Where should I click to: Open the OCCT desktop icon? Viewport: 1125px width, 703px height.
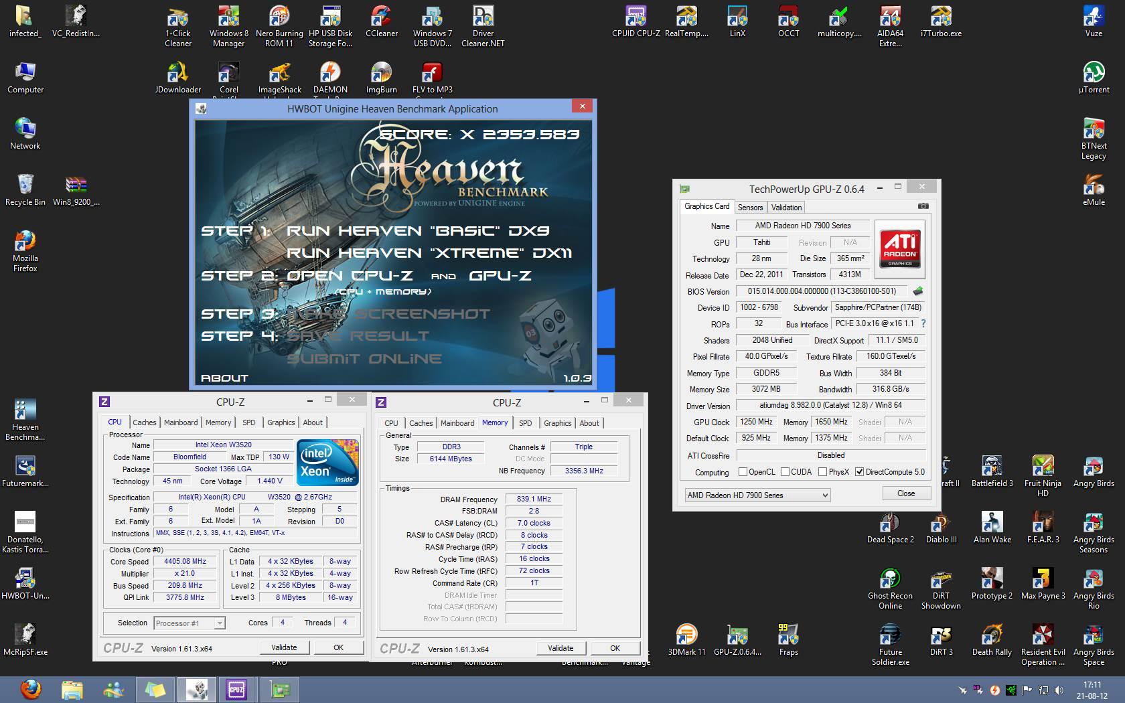pyautogui.click(x=788, y=21)
